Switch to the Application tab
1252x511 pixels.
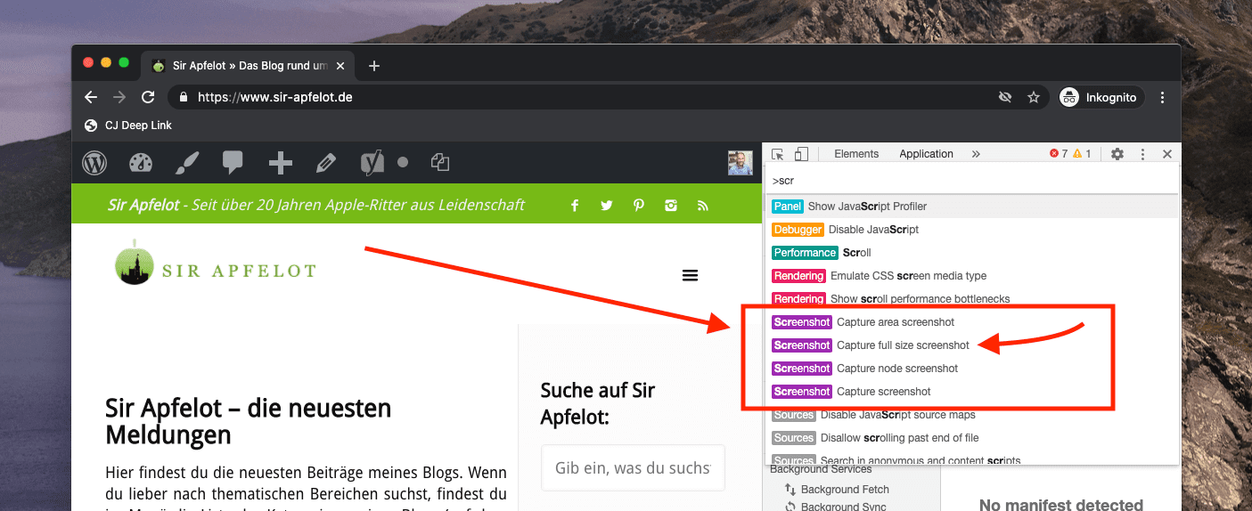[x=926, y=154]
